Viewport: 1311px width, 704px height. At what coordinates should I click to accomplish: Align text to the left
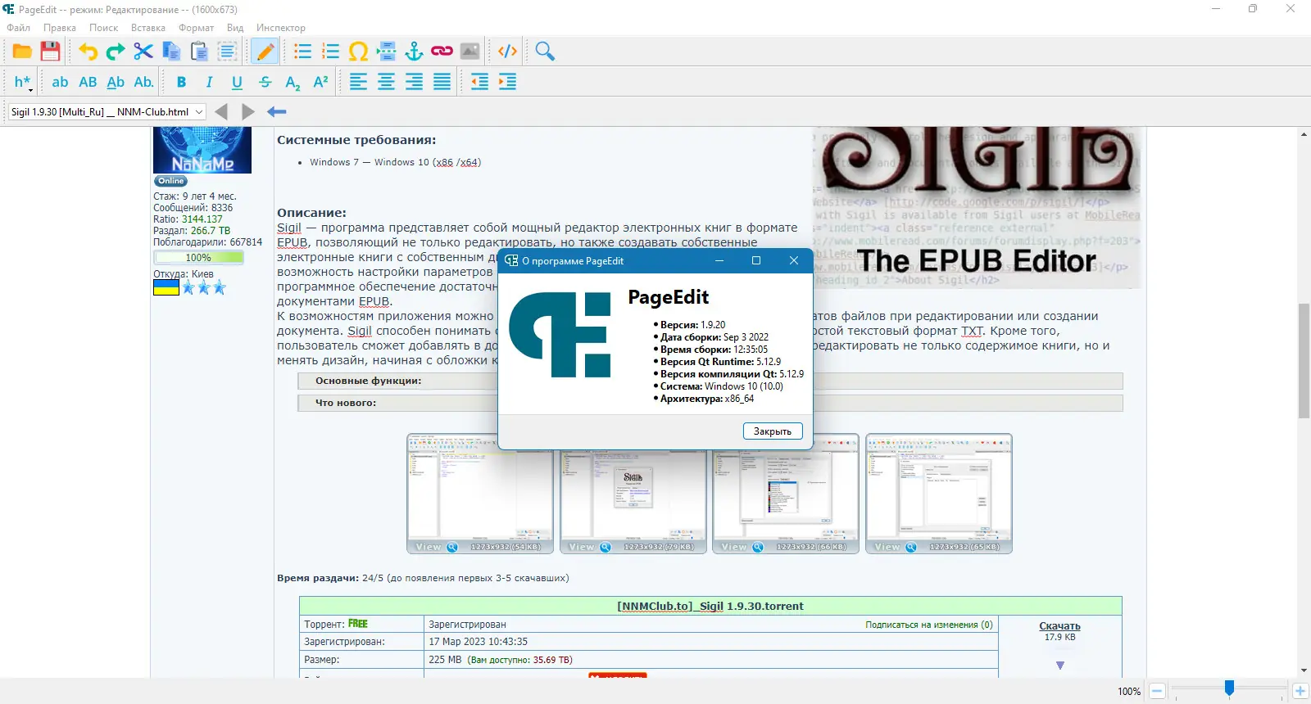358,82
